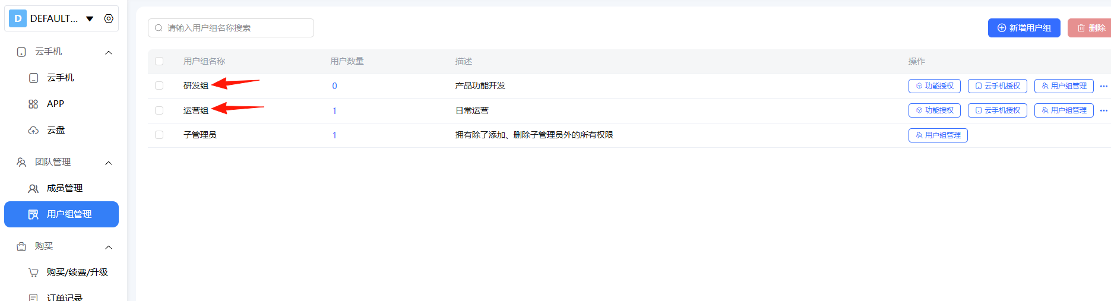Image resolution: width=1111 pixels, height=301 pixels.
Task: Click the settings target icon beside DEFAULT
Action: click(109, 18)
